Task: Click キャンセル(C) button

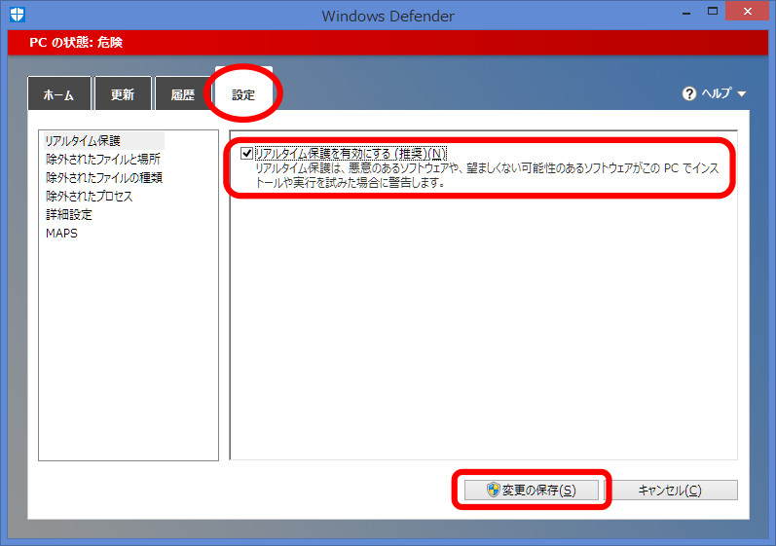Action: tap(671, 491)
